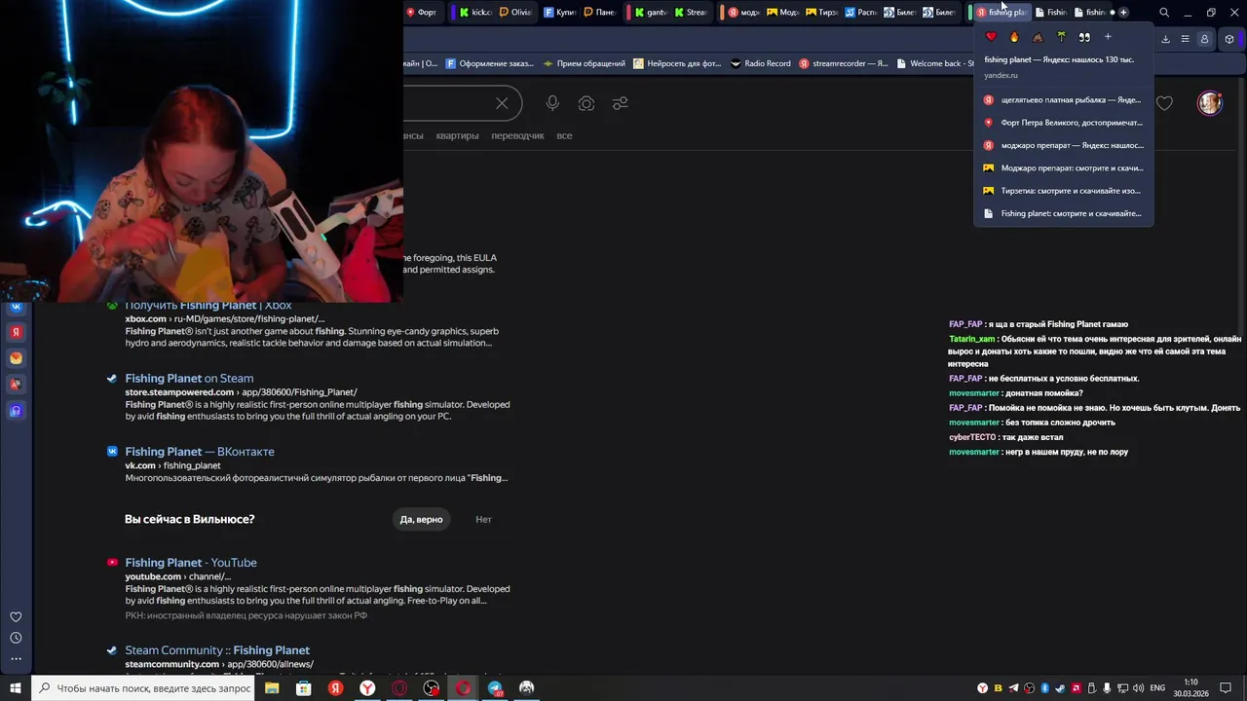Click the fire emoji in tab popup

point(1014,37)
